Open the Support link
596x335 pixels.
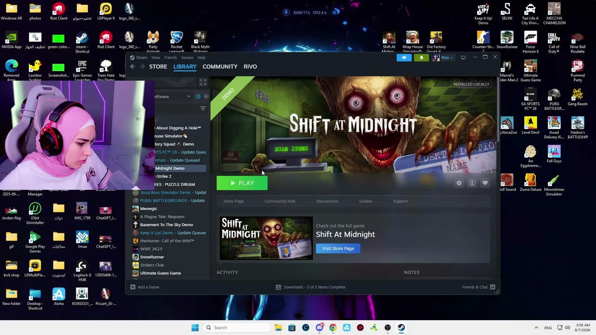tap(400, 201)
